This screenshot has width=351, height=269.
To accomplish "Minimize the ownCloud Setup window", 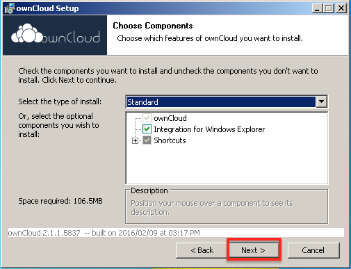I will 317,8.
